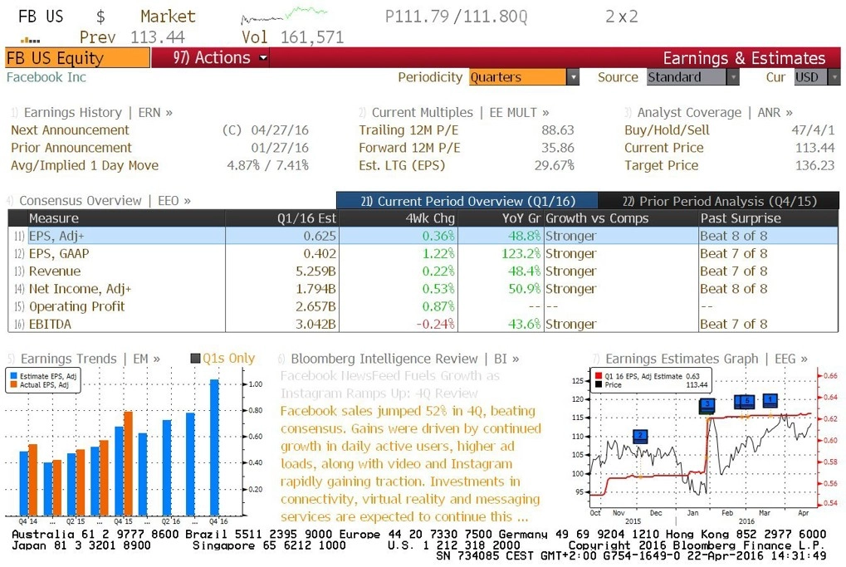846x567 pixels.
Task: Click the Forward 12M P/E value 35.86
Action: (558, 148)
